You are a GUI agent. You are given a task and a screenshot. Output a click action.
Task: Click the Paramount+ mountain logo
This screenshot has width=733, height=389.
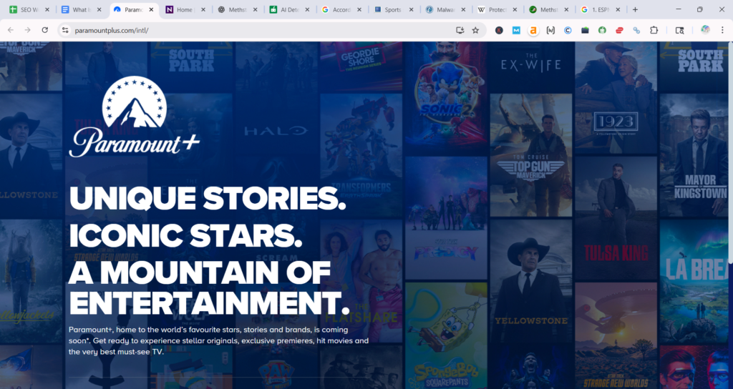pyautogui.click(x=134, y=118)
